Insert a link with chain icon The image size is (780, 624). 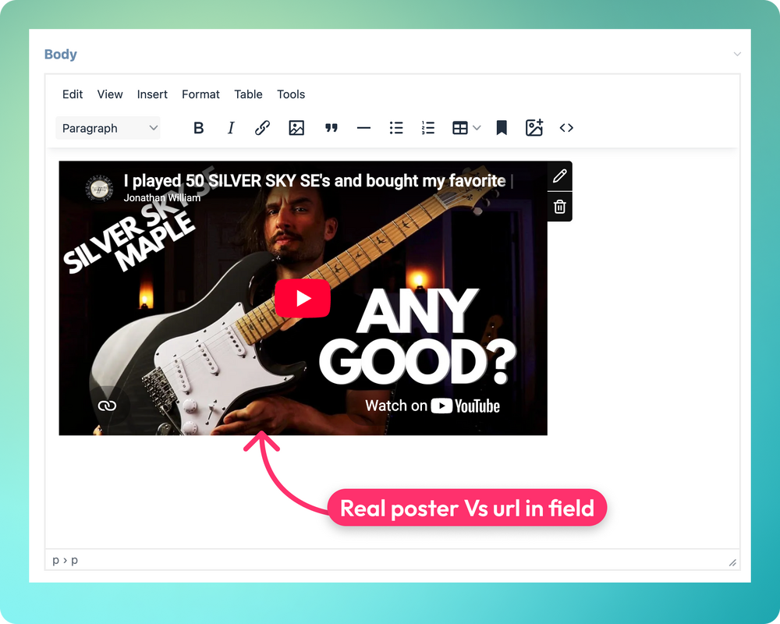click(x=263, y=129)
